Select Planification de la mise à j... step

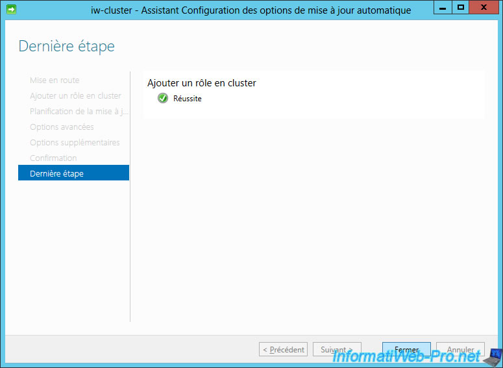[x=79, y=111]
